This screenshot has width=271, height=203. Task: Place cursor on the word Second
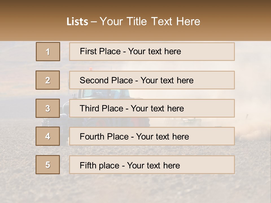click(95, 80)
